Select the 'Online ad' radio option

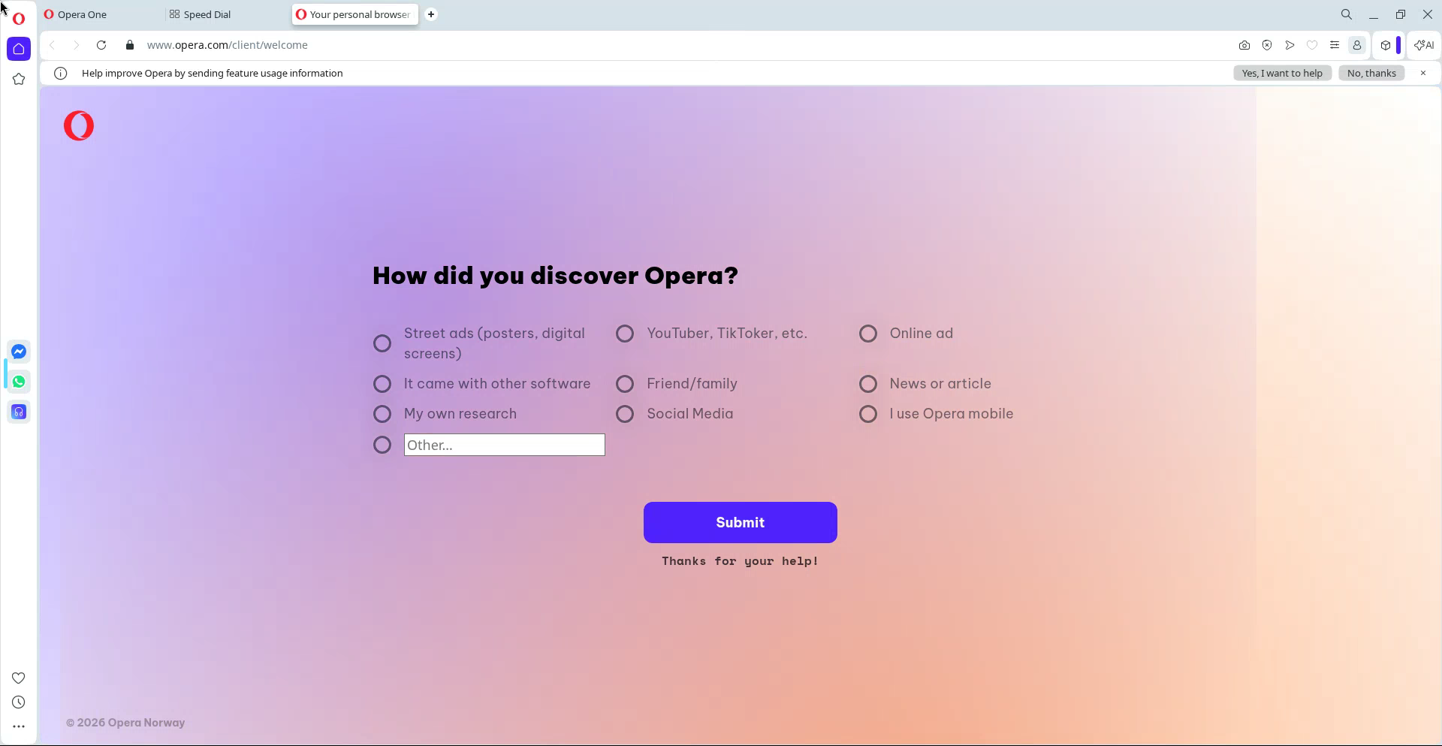pos(868,334)
